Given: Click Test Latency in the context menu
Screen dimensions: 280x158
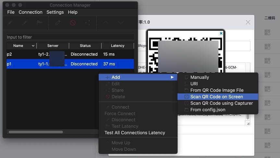Looking at the screenshot, I should (138, 126).
